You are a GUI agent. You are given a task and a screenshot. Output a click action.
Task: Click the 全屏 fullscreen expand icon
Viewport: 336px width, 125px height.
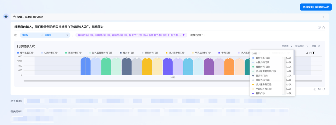pos(319,46)
